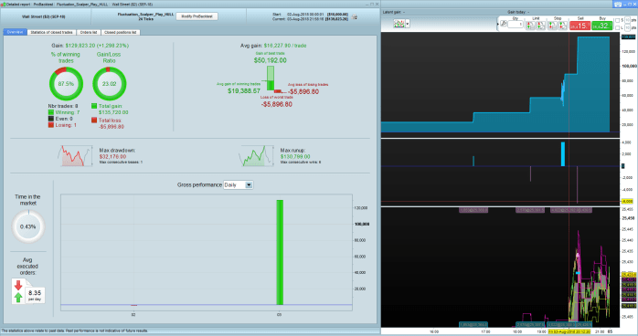Open the Closed positions list tab

(120, 32)
